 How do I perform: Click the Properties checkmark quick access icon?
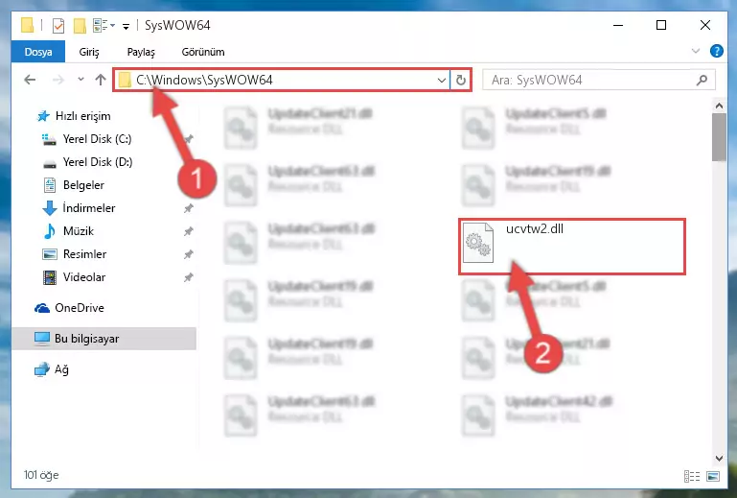click(58, 25)
